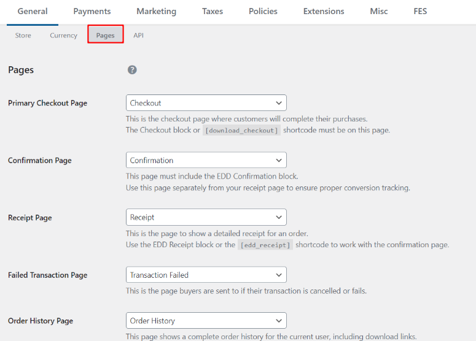Open the Order History Page dropdown
The width and height of the screenshot is (476, 341).
tap(206, 320)
